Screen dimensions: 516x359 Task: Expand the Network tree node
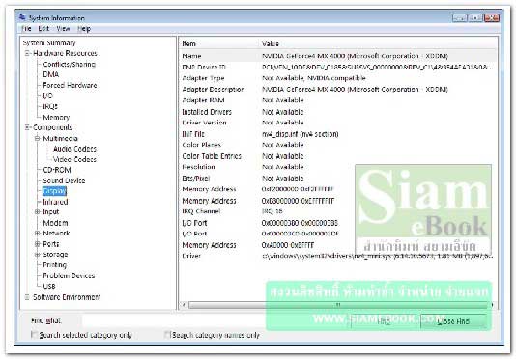click(38, 234)
